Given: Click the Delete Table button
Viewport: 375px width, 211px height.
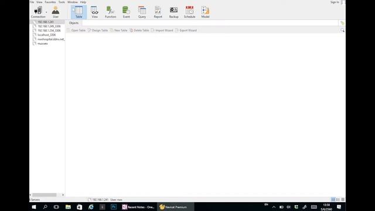Looking at the screenshot, I should point(139,30).
